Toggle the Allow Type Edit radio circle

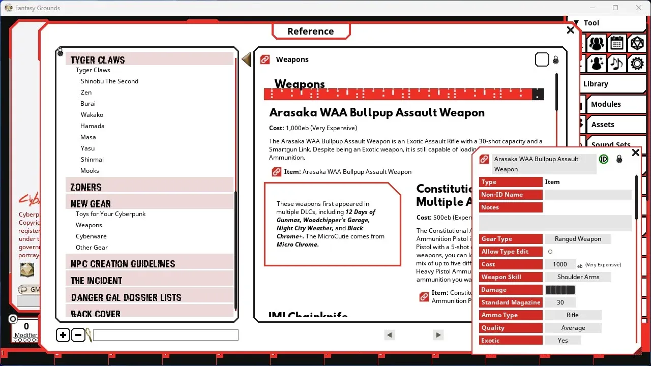pos(550,252)
